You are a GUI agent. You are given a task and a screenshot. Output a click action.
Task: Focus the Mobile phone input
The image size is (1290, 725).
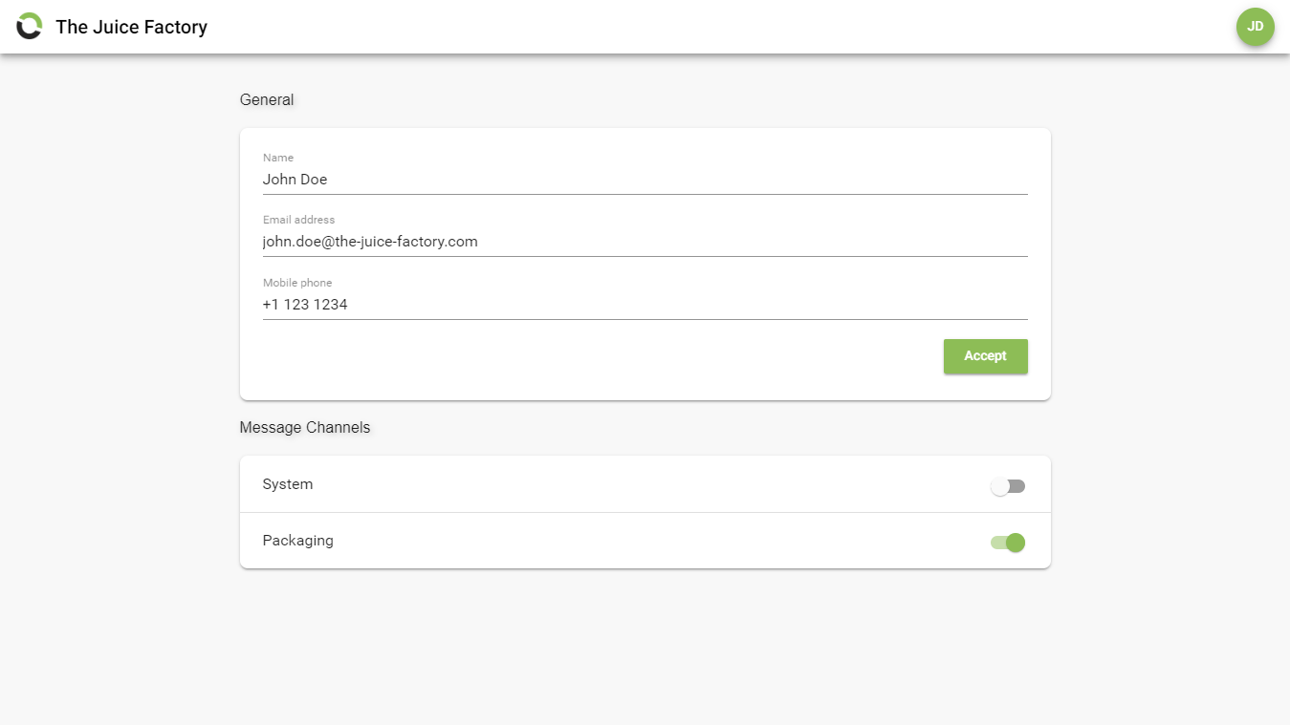(645, 305)
